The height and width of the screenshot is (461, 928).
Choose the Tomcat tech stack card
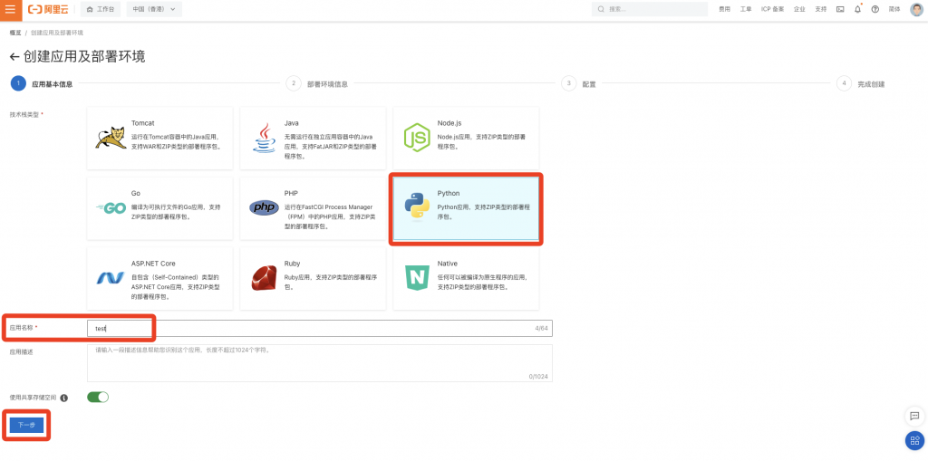coord(159,138)
